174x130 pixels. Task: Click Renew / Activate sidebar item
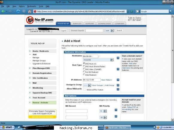[44, 103]
